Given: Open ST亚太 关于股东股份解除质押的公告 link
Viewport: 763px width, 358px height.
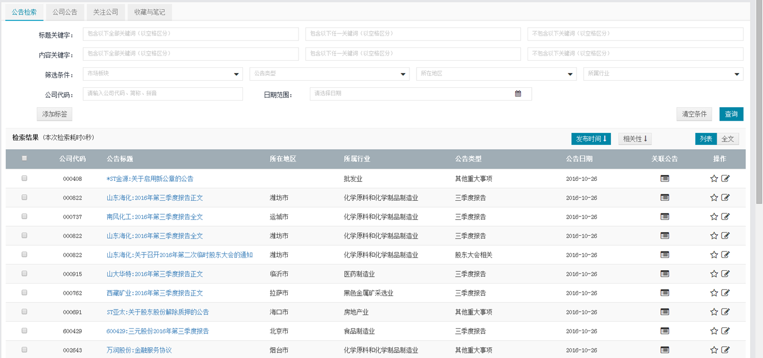Looking at the screenshot, I should (x=158, y=312).
